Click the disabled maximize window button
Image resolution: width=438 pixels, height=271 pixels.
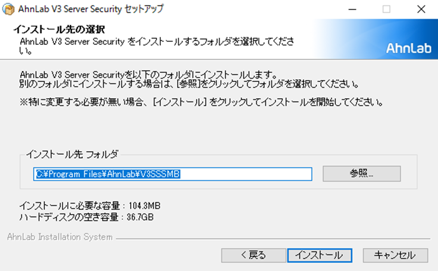(x=386, y=9)
